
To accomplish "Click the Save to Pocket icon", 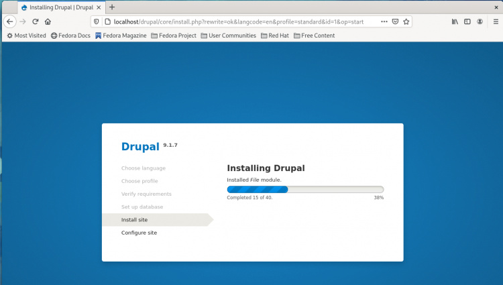I will coord(395,21).
